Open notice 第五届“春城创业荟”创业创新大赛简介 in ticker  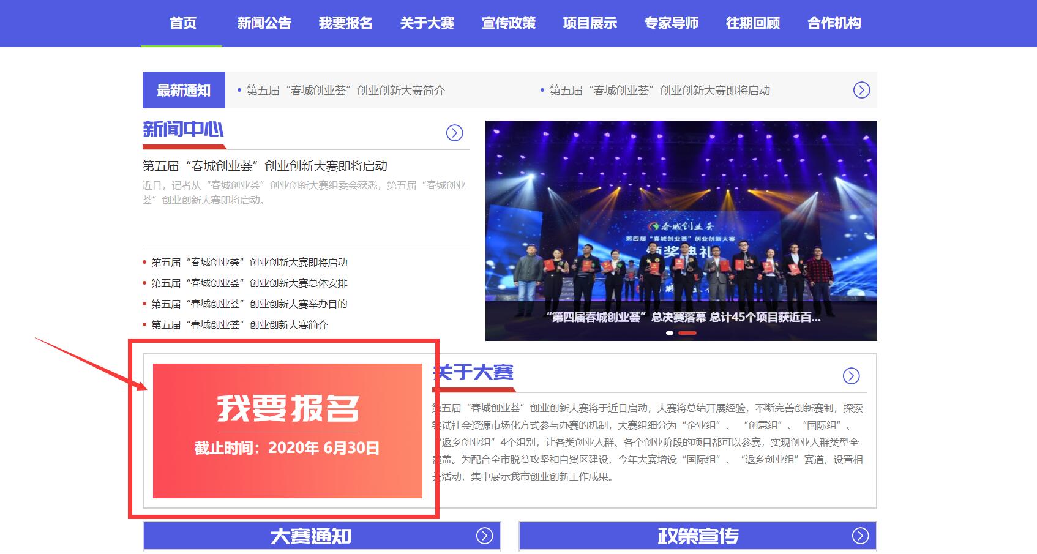click(345, 91)
